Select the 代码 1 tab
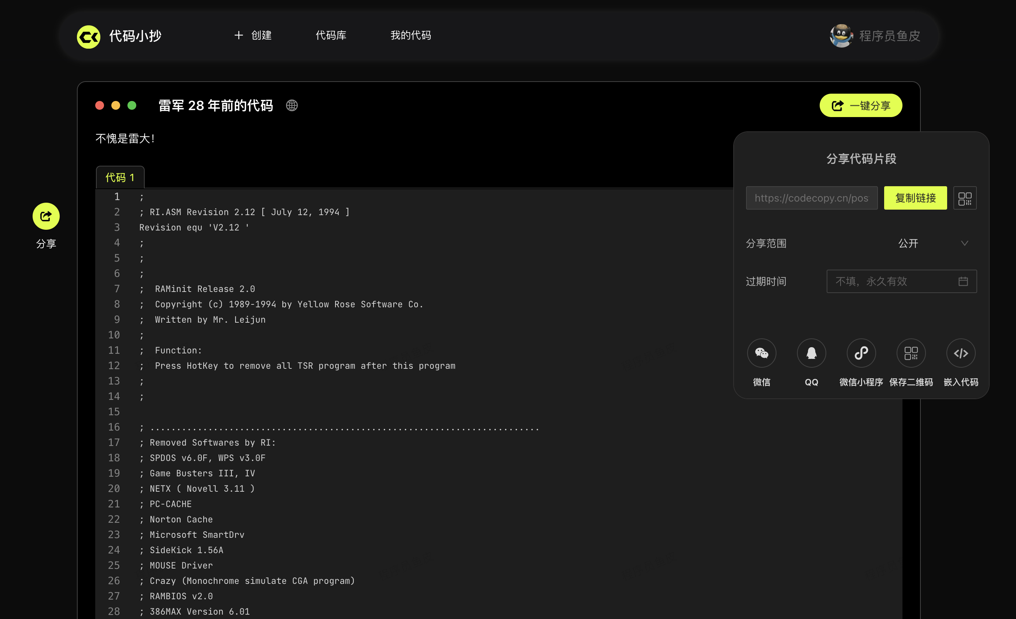Image resolution: width=1016 pixels, height=619 pixels. click(120, 177)
